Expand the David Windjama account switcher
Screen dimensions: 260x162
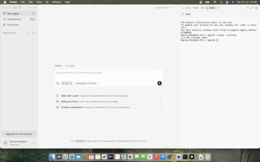pos(34,143)
